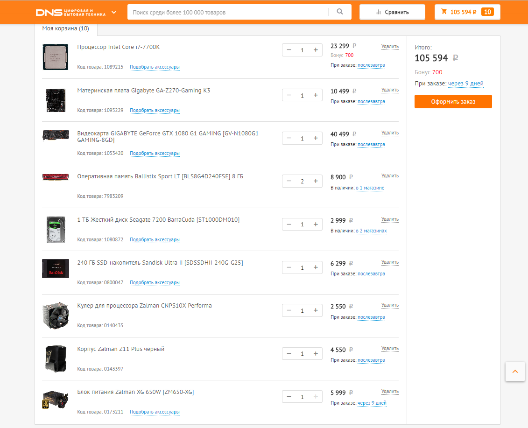This screenshot has height=428, width=528.
Task: Remove Sandisk SSD with Удалить
Action: pyautogui.click(x=390, y=262)
